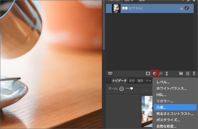The width and height of the screenshot is (198, 129).
Task: Click the Adjustments half-circle icon
Action: pyautogui.click(x=155, y=73)
